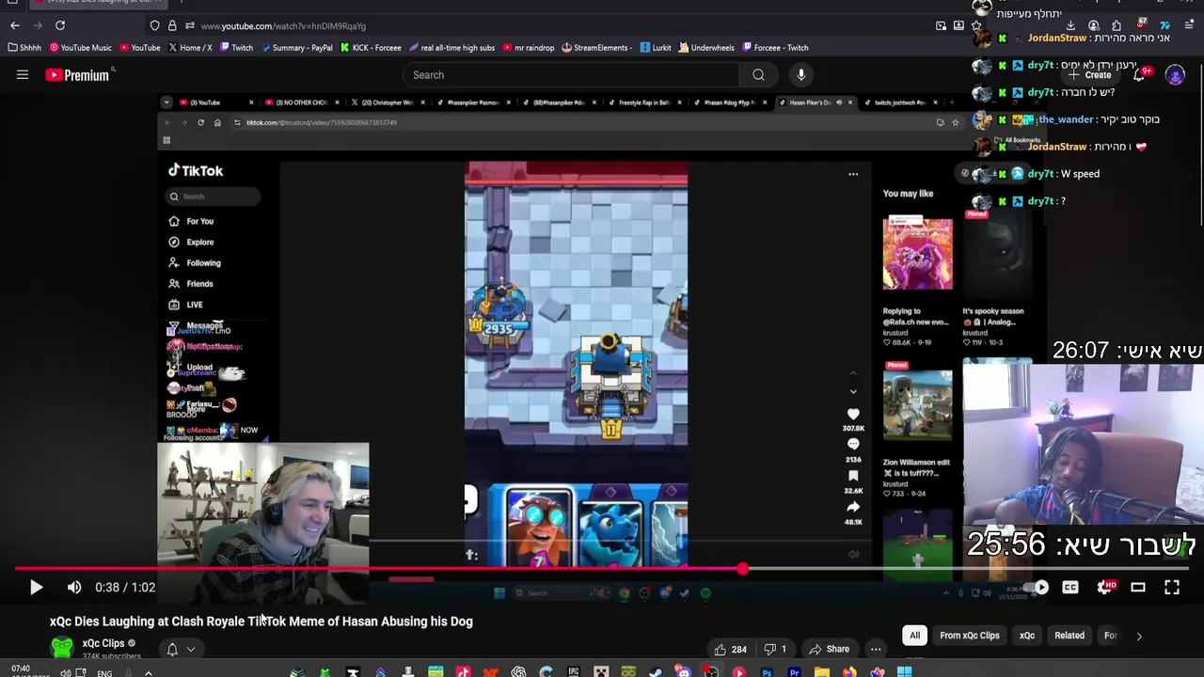This screenshot has height=677, width=1204.
Task: Select the From xQc Clips chip
Action: pos(970,636)
